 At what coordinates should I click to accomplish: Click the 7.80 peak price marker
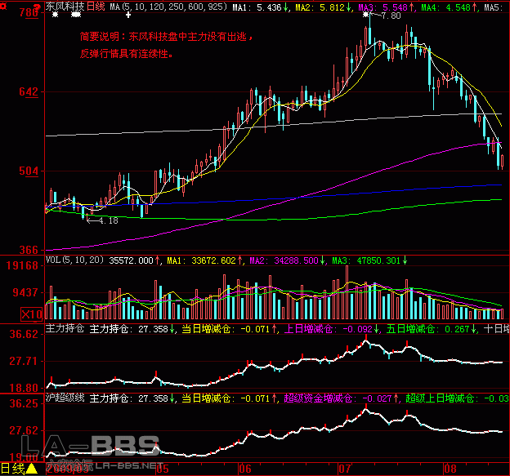[391, 16]
